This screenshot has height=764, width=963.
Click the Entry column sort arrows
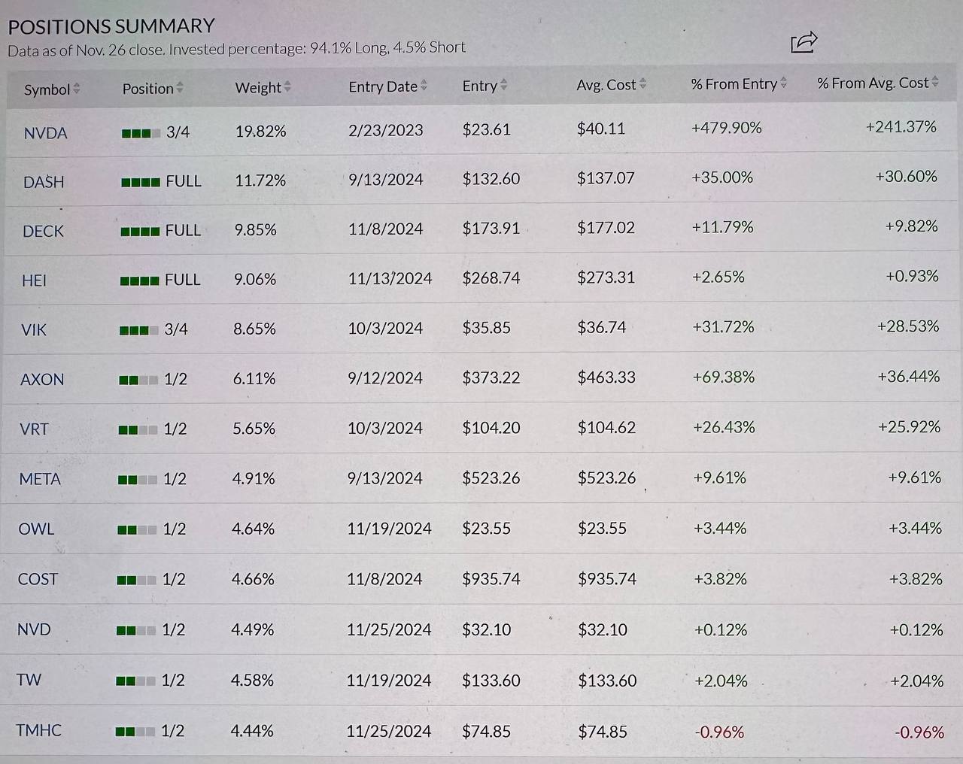(x=503, y=85)
